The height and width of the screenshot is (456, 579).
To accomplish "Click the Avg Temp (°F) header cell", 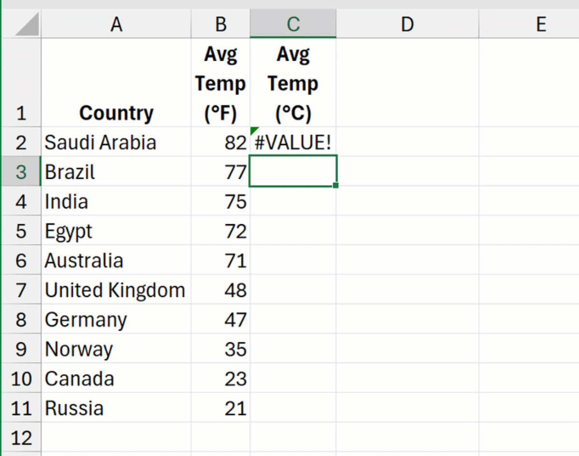I will 221,83.
